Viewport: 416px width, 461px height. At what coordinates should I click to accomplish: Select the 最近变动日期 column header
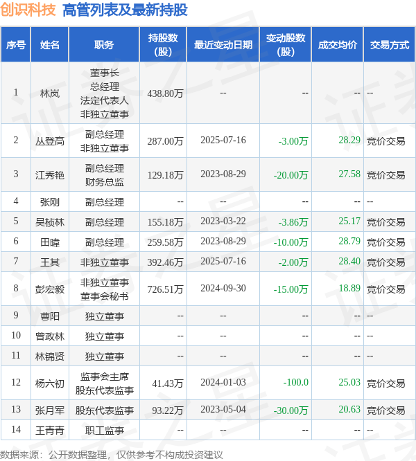tap(223, 45)
